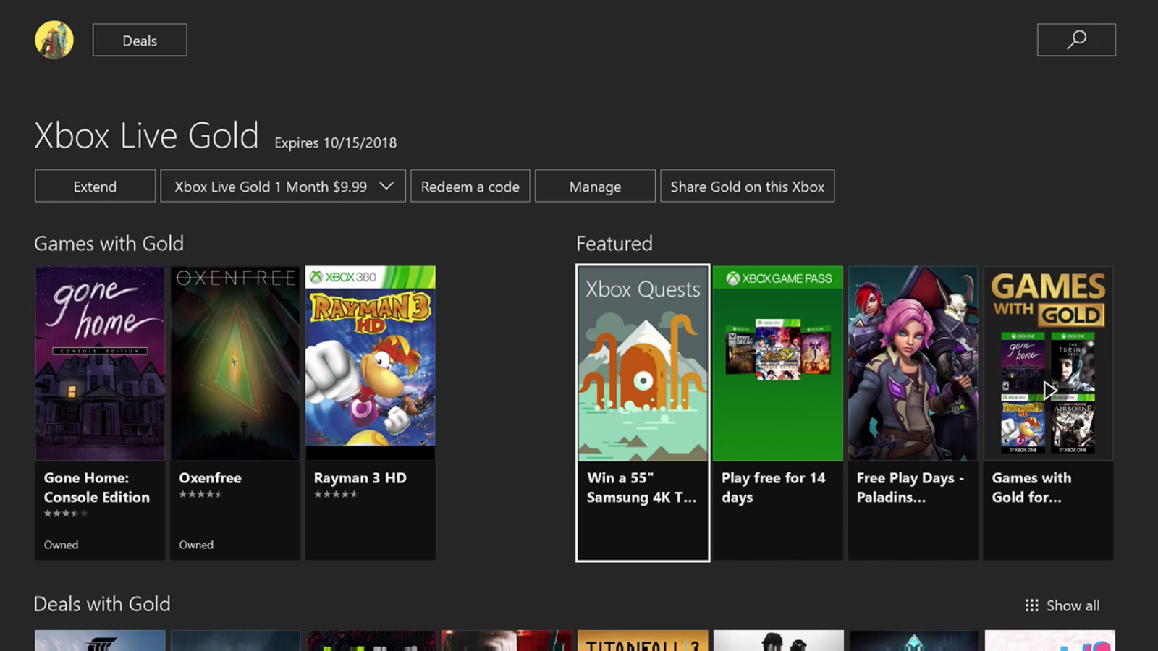Open the Deals section button
The width and height of the screenshot is (1158, 651).
140,40
